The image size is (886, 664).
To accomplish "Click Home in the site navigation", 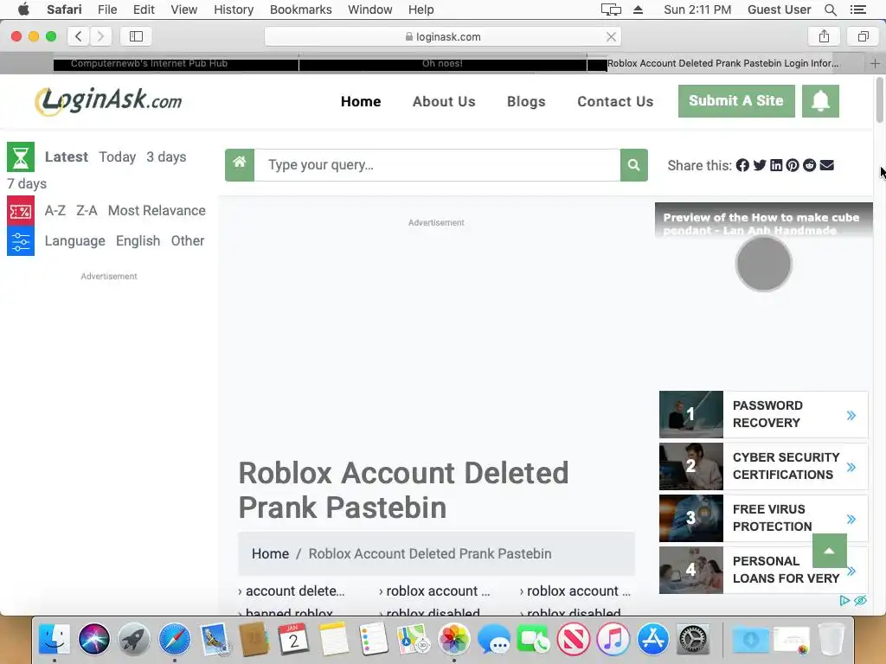I will [x=361, y=102].
